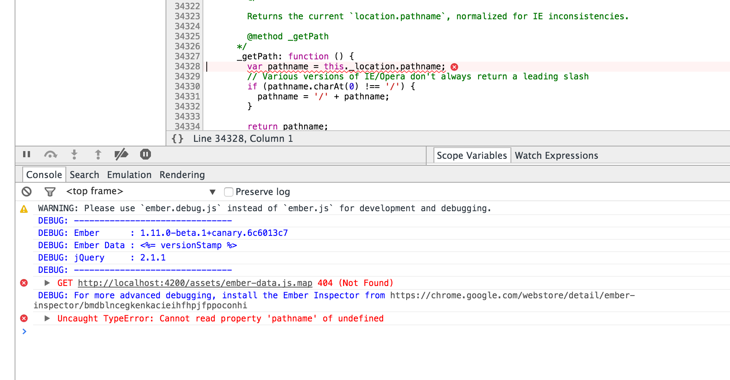Click the ember.debug.js warning message
Image resolution: width=730 pixels, height=380 pixels.
pos(265,208)
